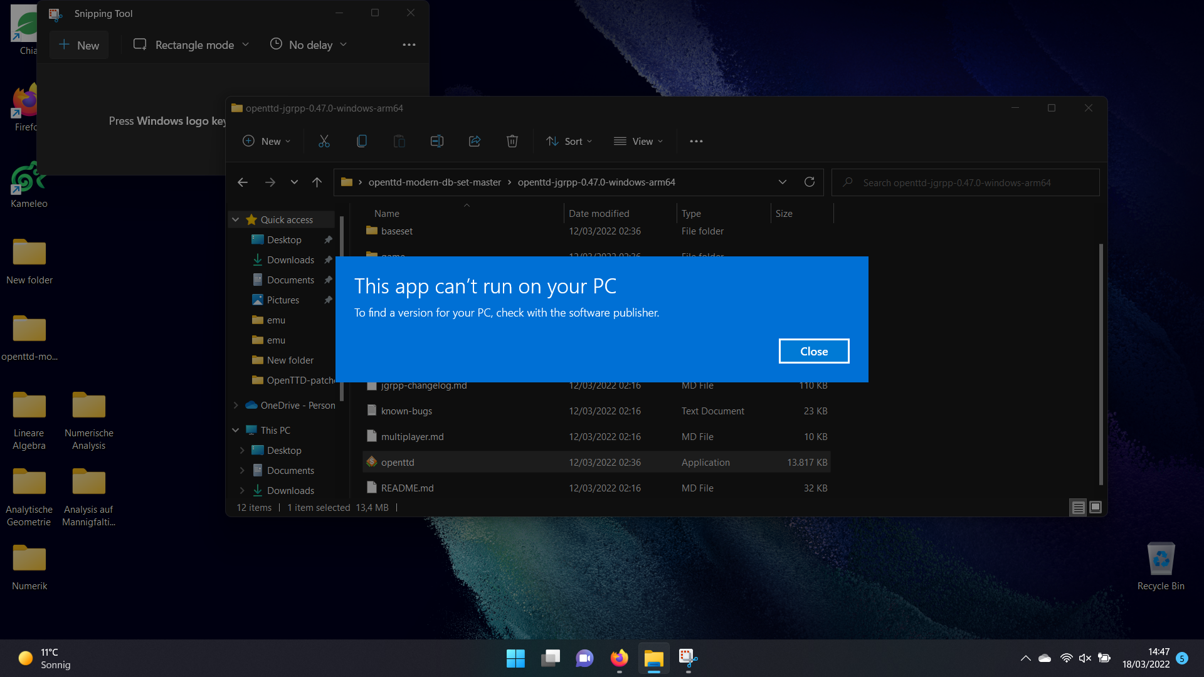Open the View dropdown menu
This screenshot has width=1204, height=677.
638,142
